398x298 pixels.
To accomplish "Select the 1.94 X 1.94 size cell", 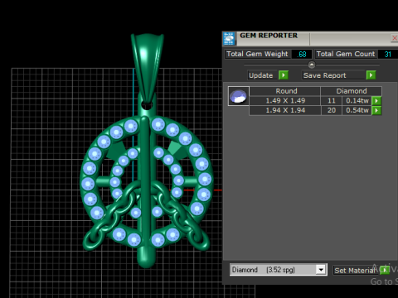I will [x=285, y=110].
